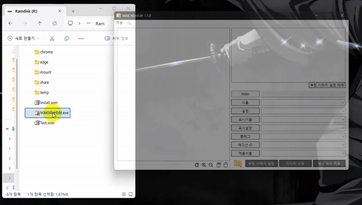Click the 제품이름 label button
Image resolution: width=362 pixels, height=205 pixels.
[245, 153]
